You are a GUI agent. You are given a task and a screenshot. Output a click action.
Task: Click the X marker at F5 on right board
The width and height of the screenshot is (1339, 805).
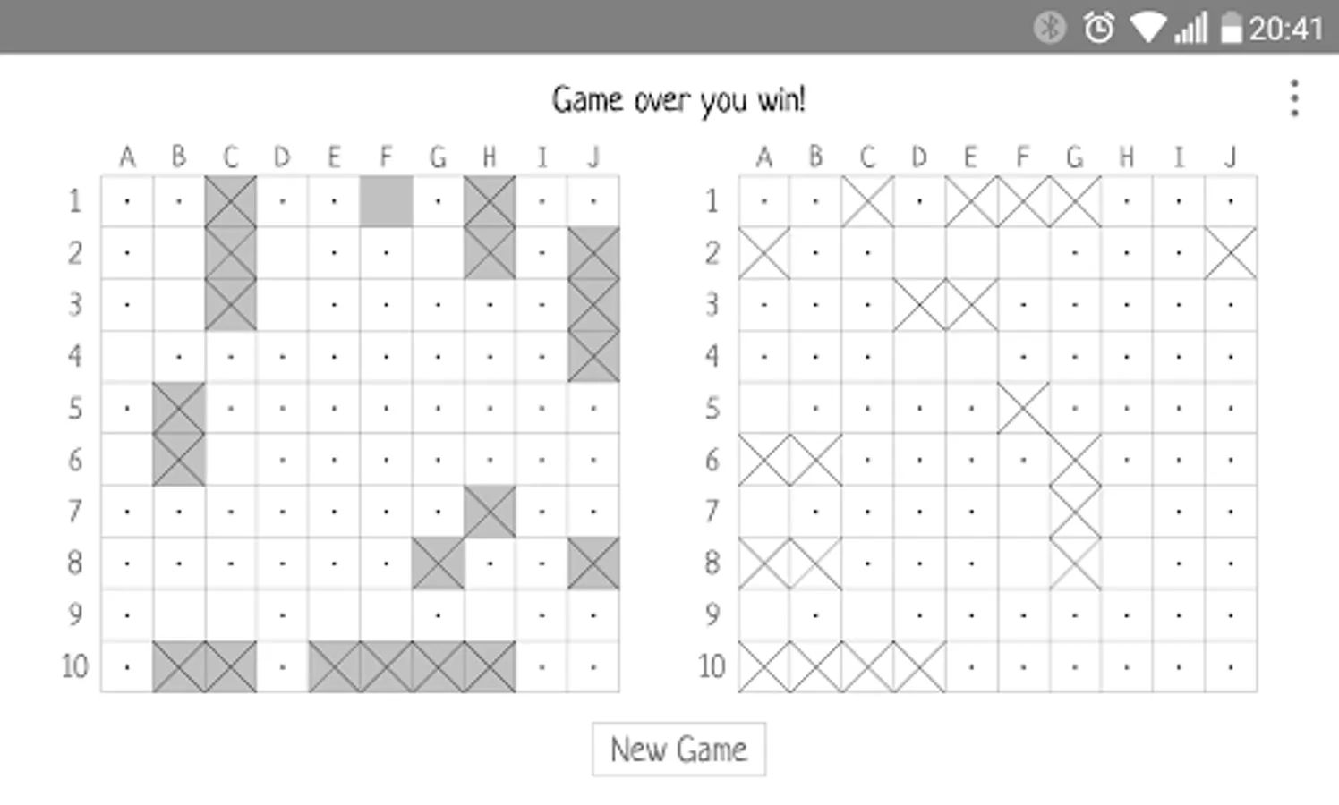tap(1023, 408)
